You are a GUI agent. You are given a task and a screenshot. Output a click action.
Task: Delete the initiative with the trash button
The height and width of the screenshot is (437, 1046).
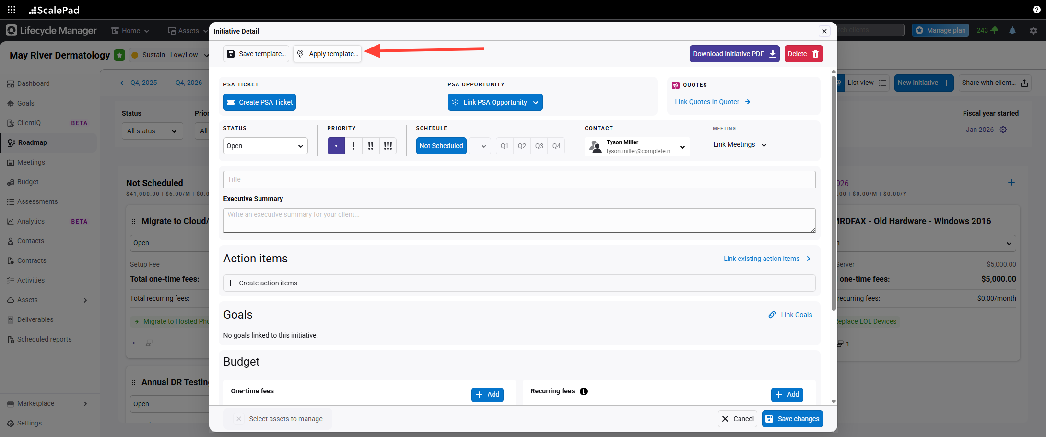804,54
